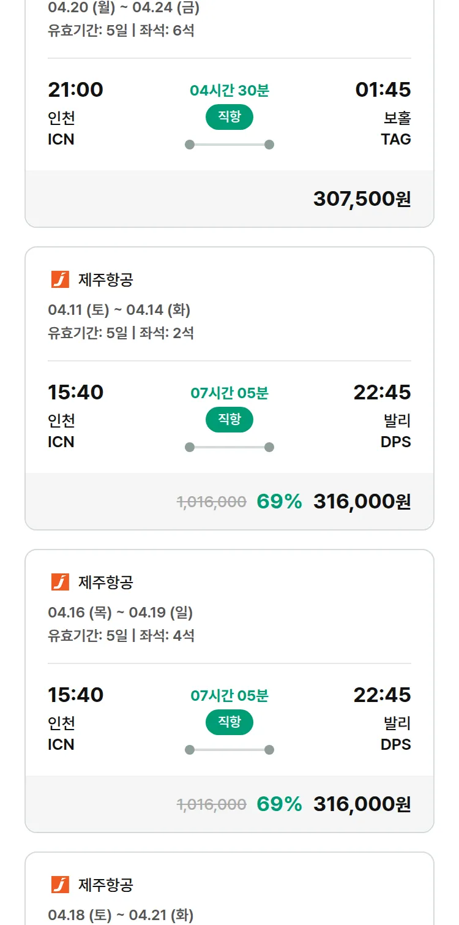Click Jeju Air logo on 04.11 flight card
Image resolution: width=459 pixels, height=925 pixels.
tap(60, 279)
